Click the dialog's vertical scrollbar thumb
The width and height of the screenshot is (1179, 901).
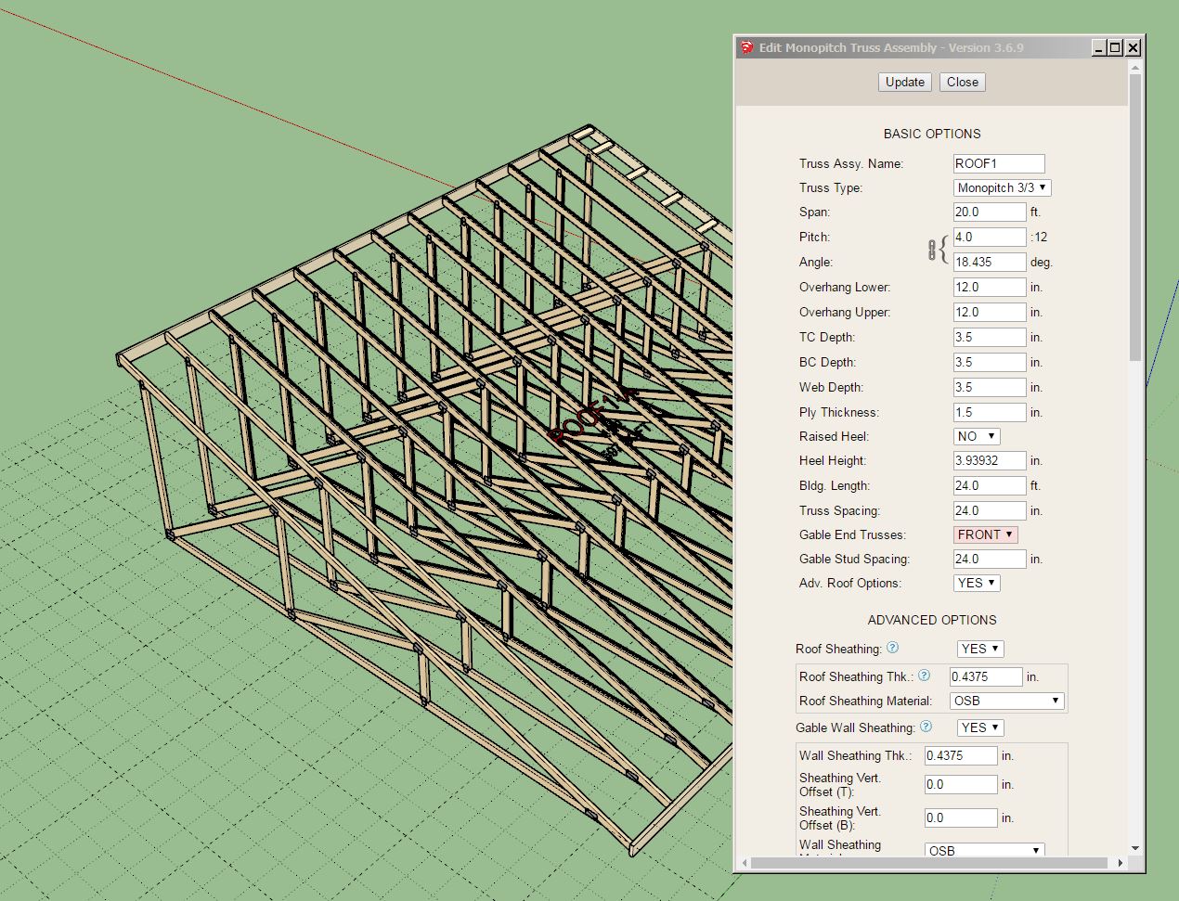click(1134, 217)
